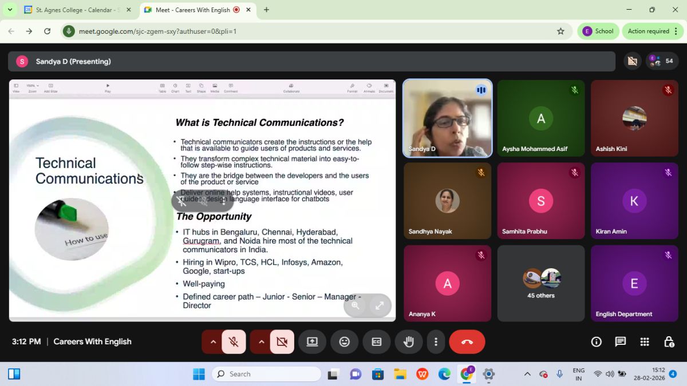Raise your hand in the meeting

tap(408, 342)
